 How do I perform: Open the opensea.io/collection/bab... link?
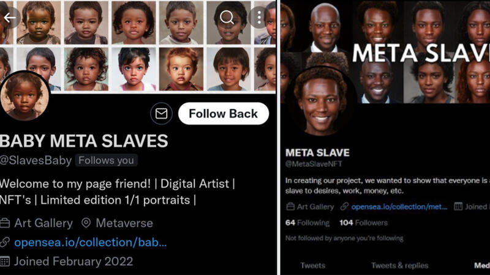91,242
